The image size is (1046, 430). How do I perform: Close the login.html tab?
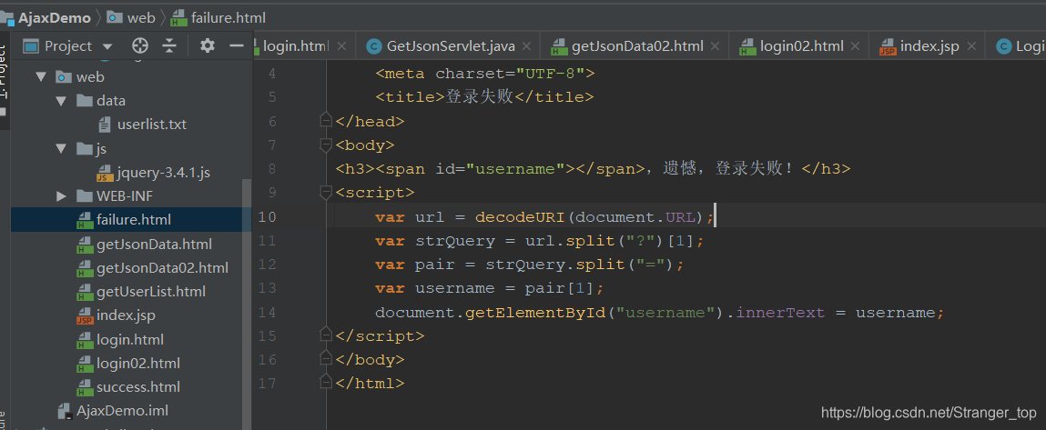(341, 46)
